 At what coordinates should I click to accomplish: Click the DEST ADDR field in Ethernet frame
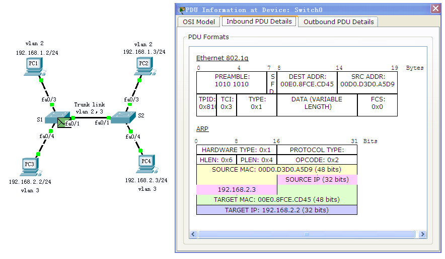click(x=307, y=80)
